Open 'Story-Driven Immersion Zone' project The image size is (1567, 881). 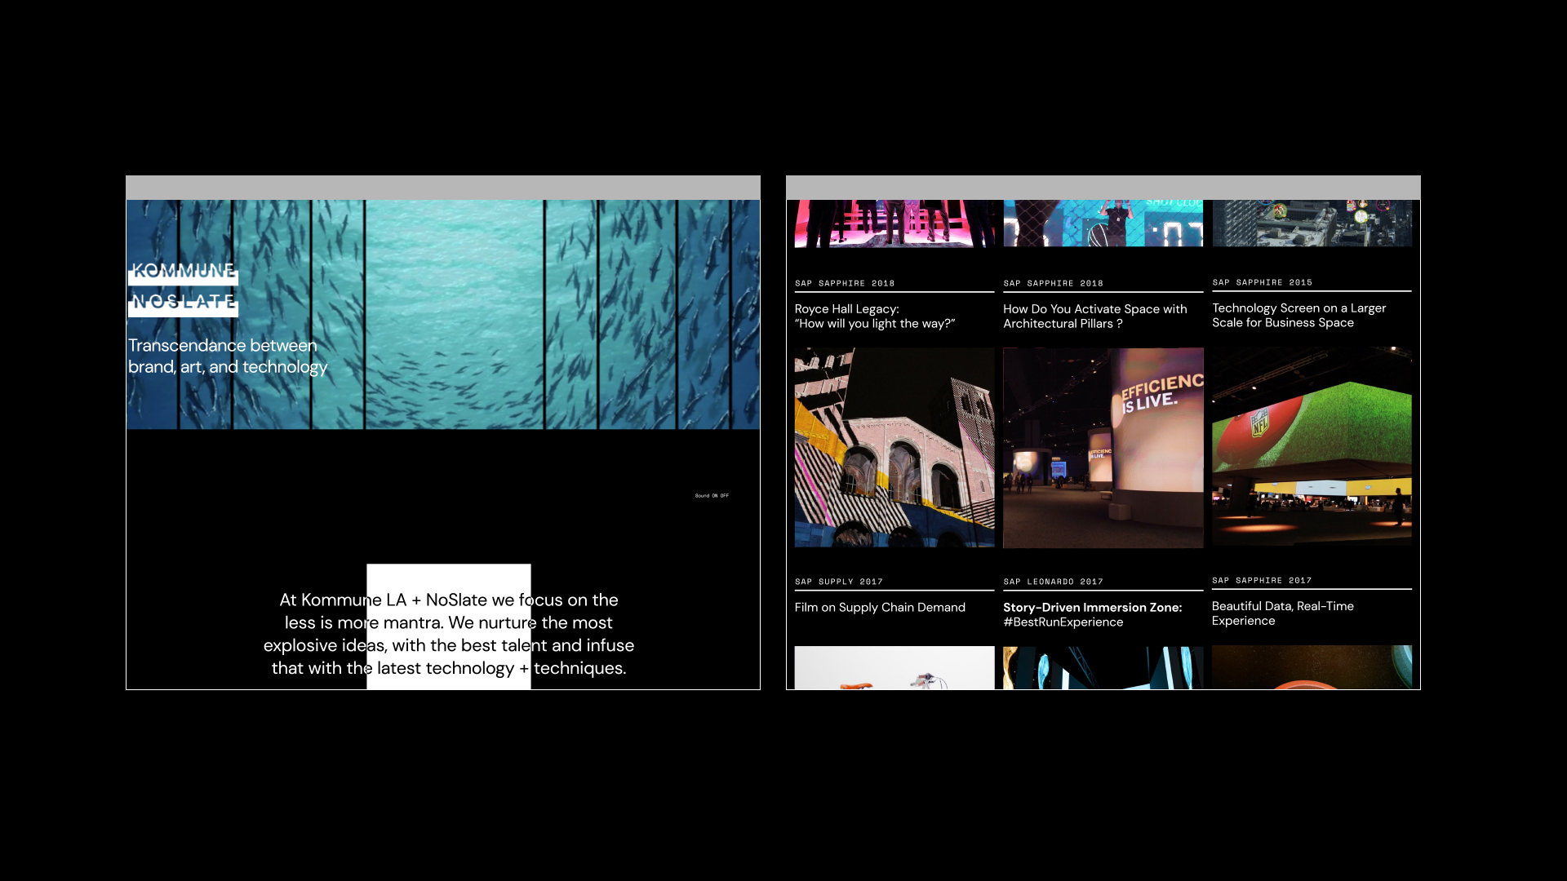click(x=1093, y=614)
